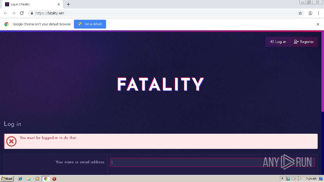Click the Register button in header

pyautogui.click(x=304, y=42)
